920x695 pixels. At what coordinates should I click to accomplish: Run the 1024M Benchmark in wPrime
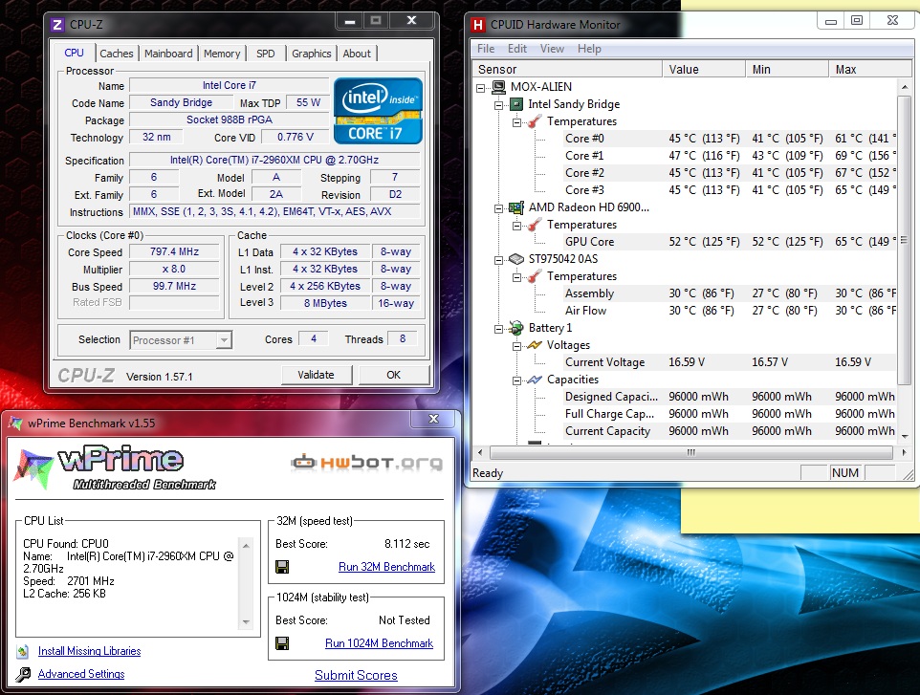pyautogui.click(x=379, y=643)
